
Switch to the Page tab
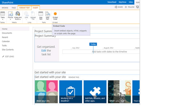[x=14, y=8]
